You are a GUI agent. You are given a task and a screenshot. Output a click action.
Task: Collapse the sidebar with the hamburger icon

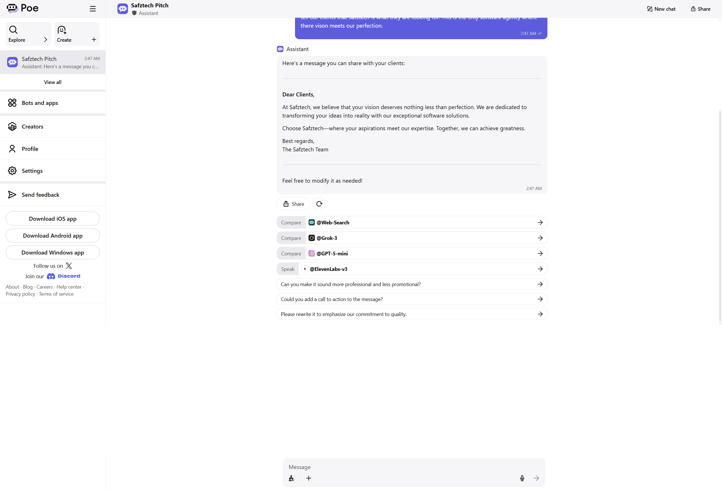(x=93, y=9)
